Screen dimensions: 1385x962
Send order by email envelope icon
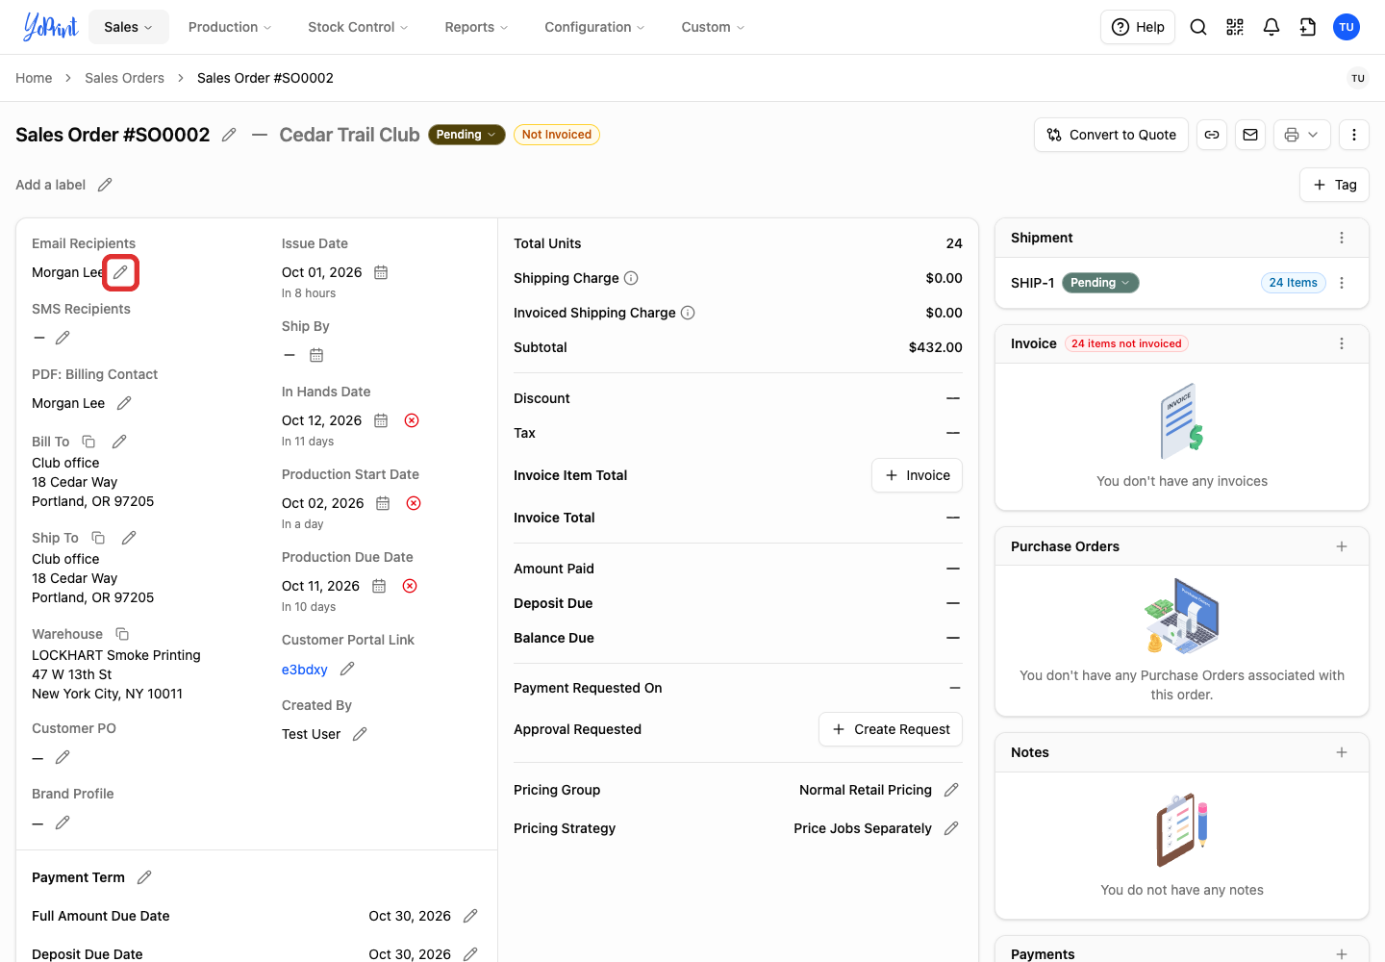coord(1250,135)
